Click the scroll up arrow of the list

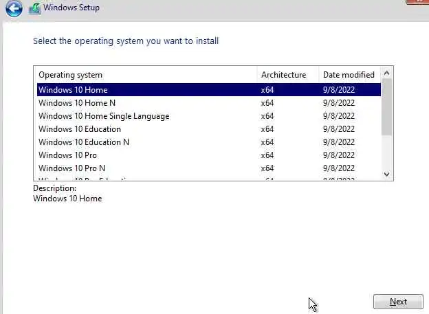tap(386, 73)
